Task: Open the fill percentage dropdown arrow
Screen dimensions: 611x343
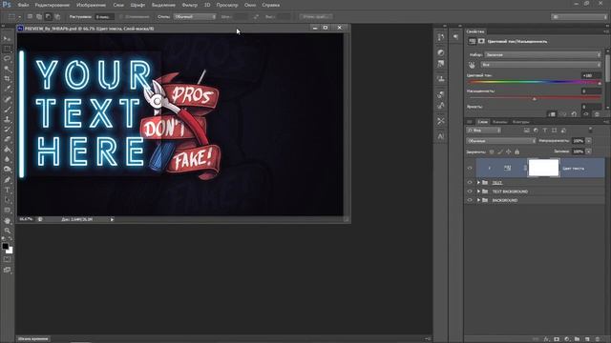Action: (589, 151)
